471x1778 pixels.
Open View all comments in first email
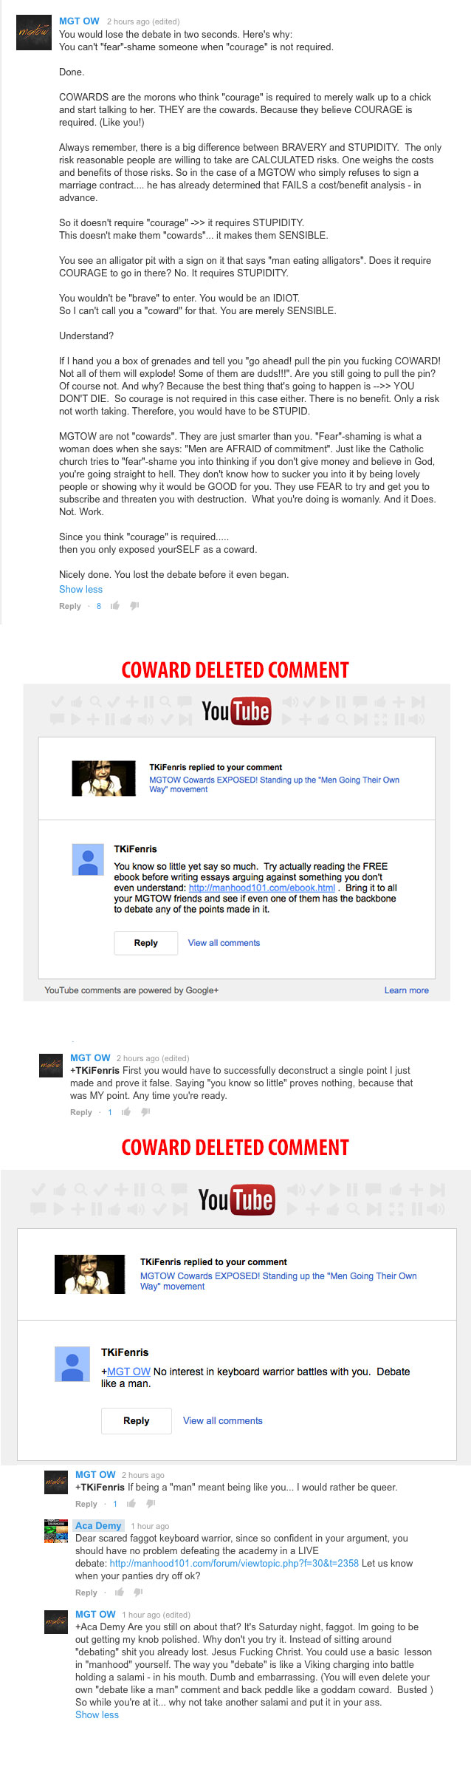224,943
